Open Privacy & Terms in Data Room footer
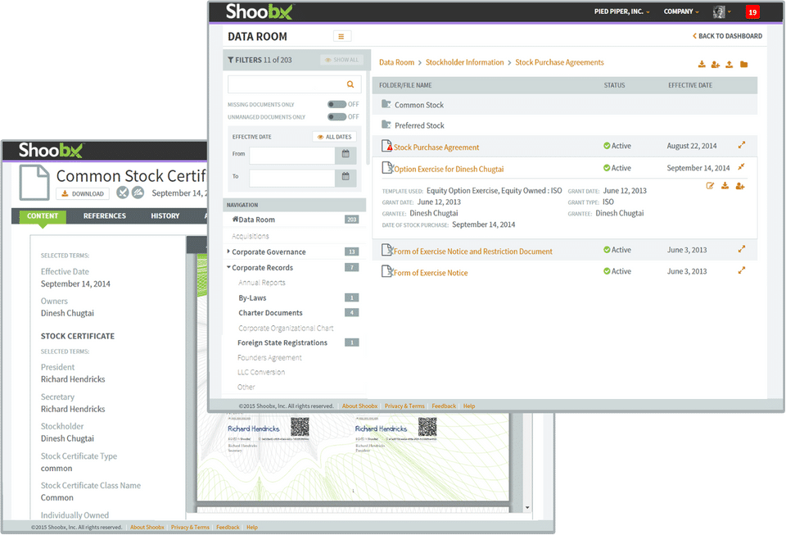The image size is (786, 535). [x=404, y=406]
